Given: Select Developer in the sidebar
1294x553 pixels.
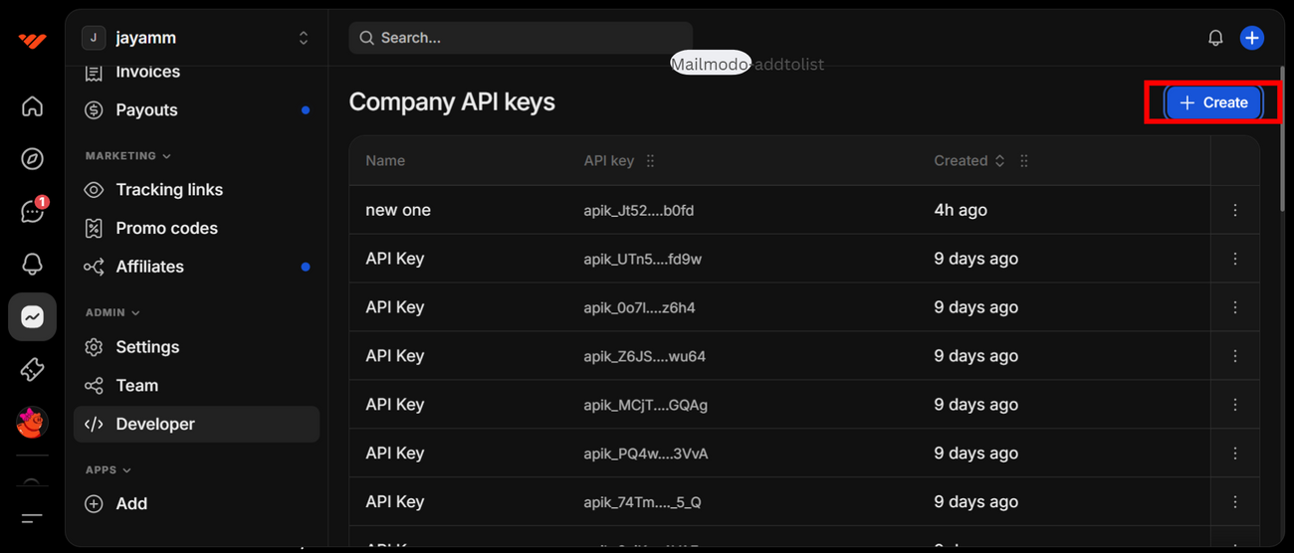Looking at the screenshot, I should pos(196,424).
